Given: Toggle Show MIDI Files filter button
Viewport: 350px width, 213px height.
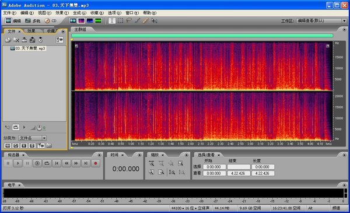Looking at the screenshot, I should pos(32,145).
